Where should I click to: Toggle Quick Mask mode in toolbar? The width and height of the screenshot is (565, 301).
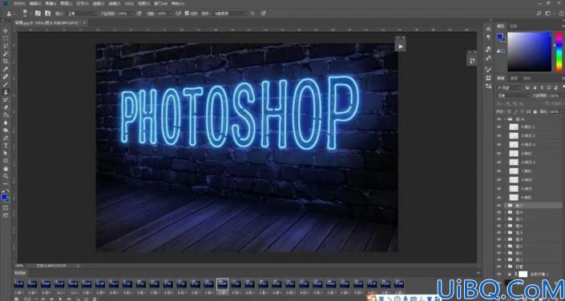click(x=6, y=208)
